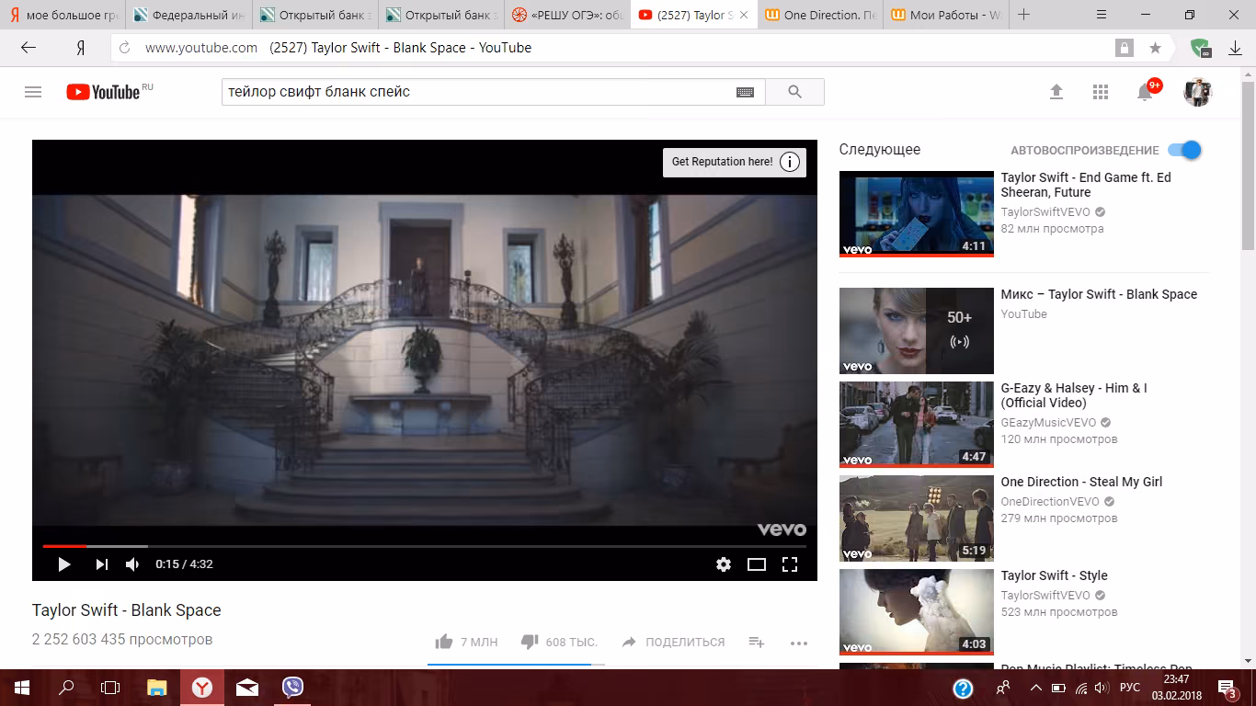Bookmark this page with the star
The height and width of the screenshot is (706, 1256).
1155,48
